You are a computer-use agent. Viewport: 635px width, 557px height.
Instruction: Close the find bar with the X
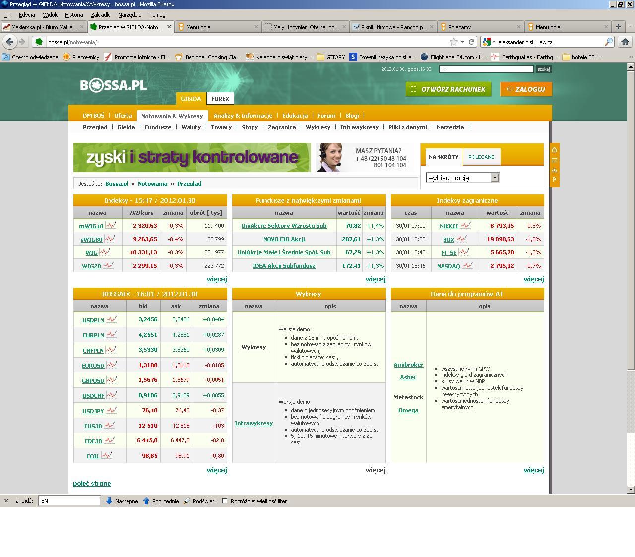(6, 501)
